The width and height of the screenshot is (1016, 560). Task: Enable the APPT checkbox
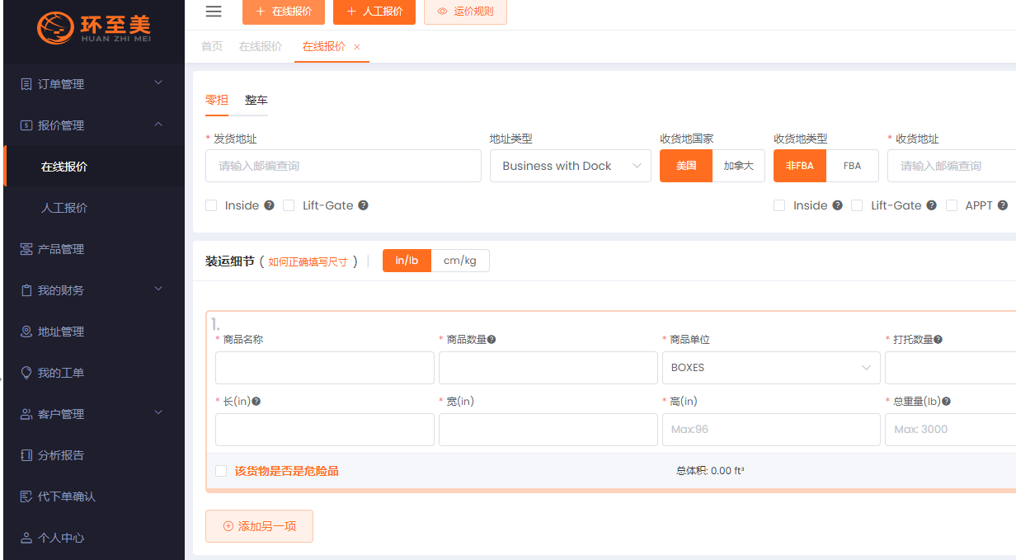[x=952, y=205]
